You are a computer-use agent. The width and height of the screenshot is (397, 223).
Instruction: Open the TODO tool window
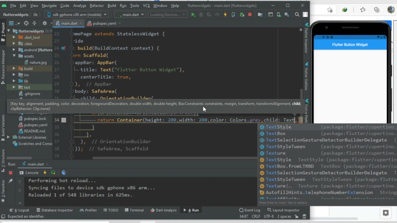[110, 210]
